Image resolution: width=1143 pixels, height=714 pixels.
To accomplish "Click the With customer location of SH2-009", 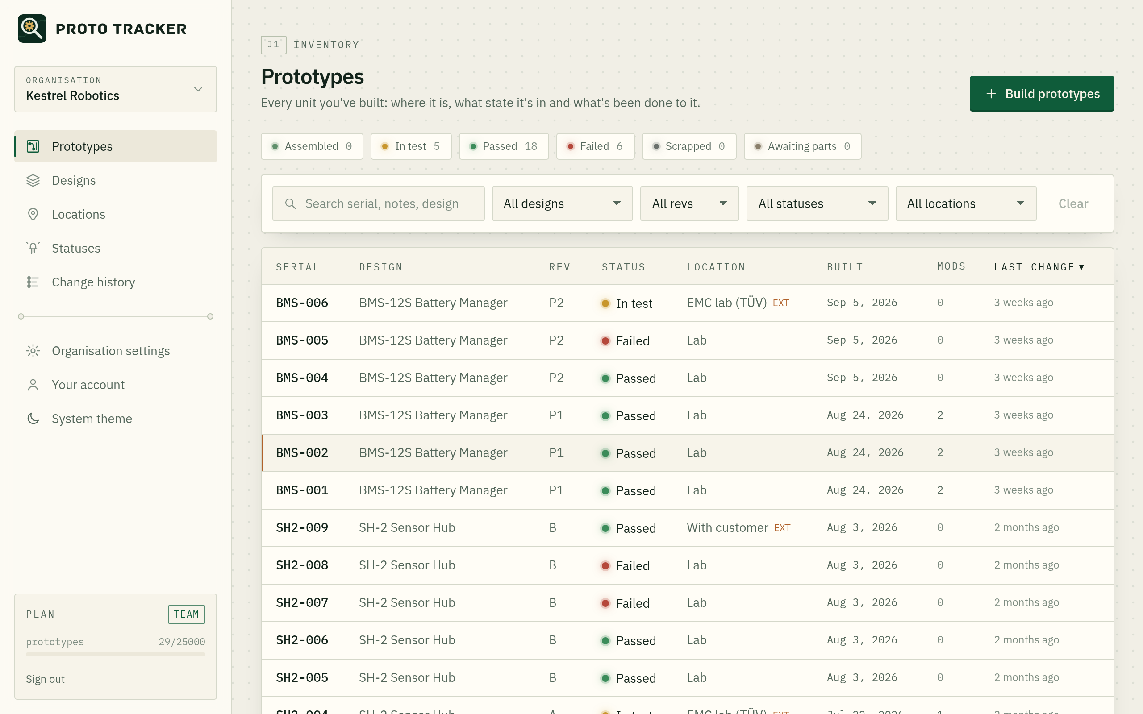I will click(x=727, y=527).
